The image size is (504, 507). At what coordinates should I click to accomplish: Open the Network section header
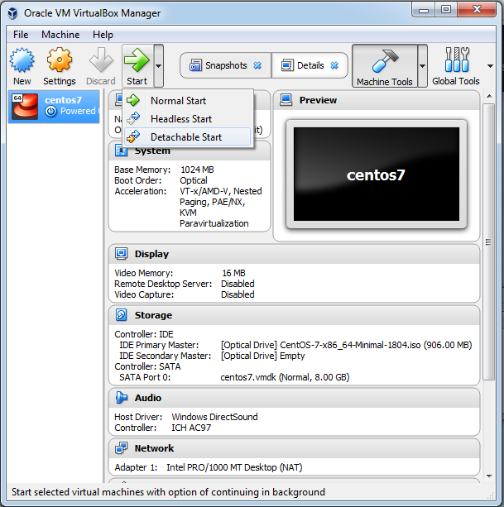coord(295,448)
